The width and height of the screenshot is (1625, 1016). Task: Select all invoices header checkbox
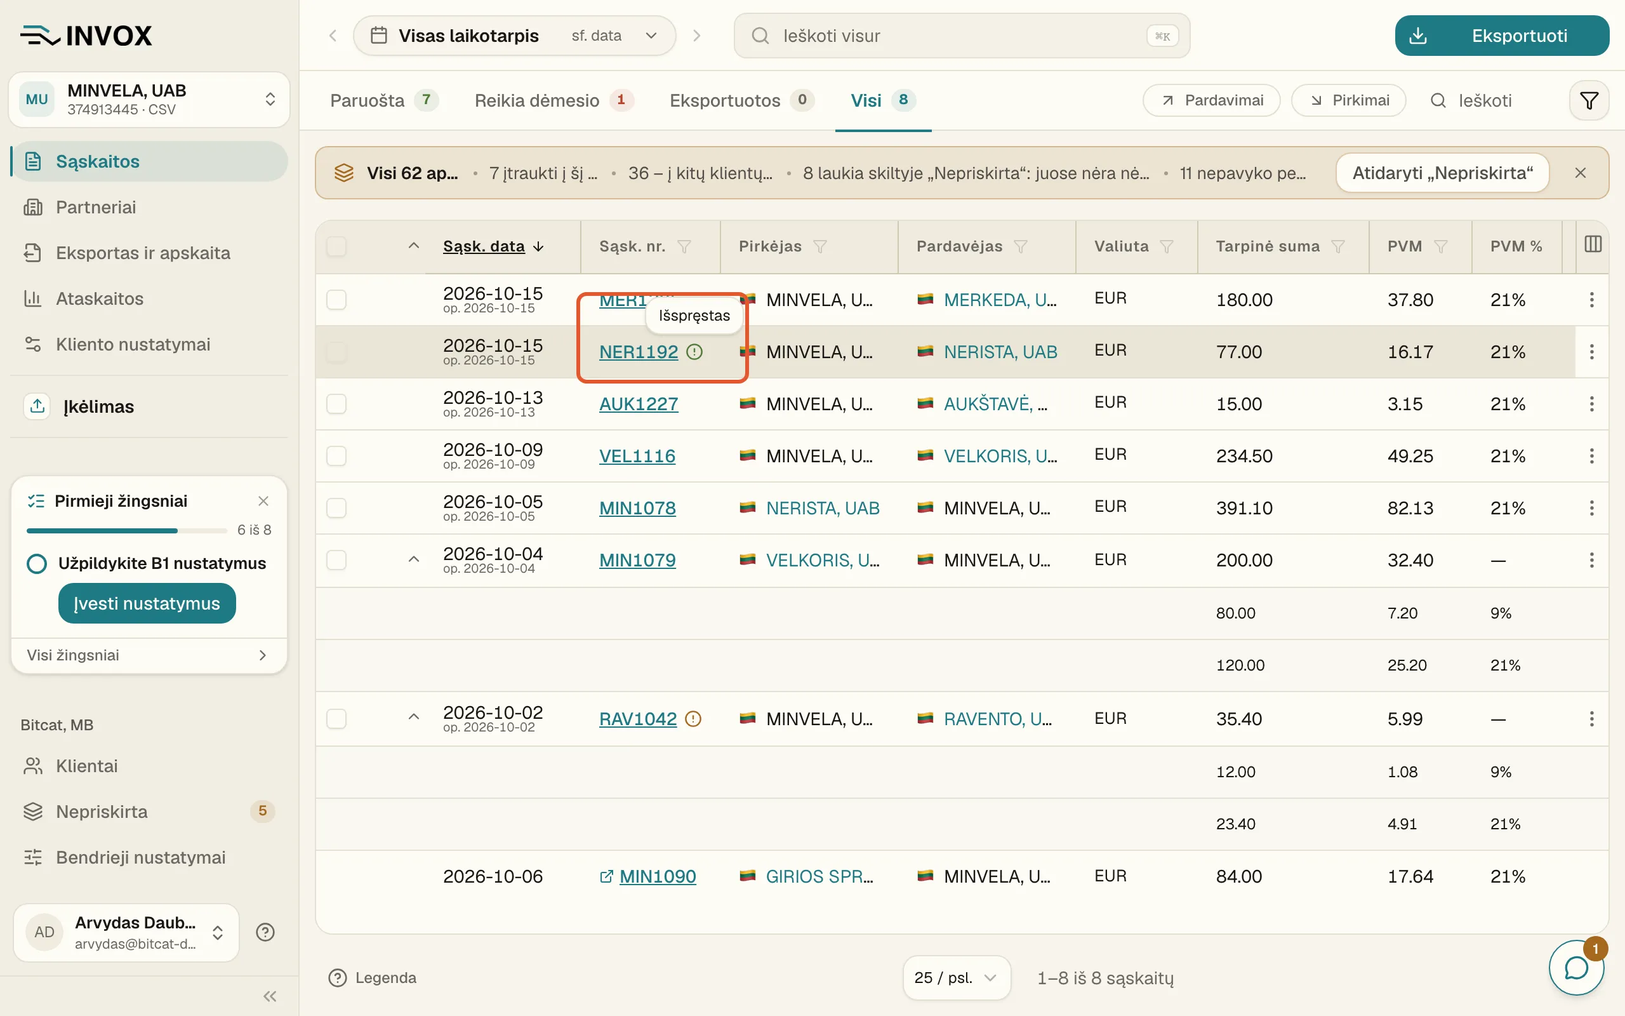[x=336, y=246]
